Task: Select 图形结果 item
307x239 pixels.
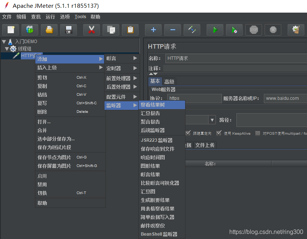Action: (x=162, y=166)
